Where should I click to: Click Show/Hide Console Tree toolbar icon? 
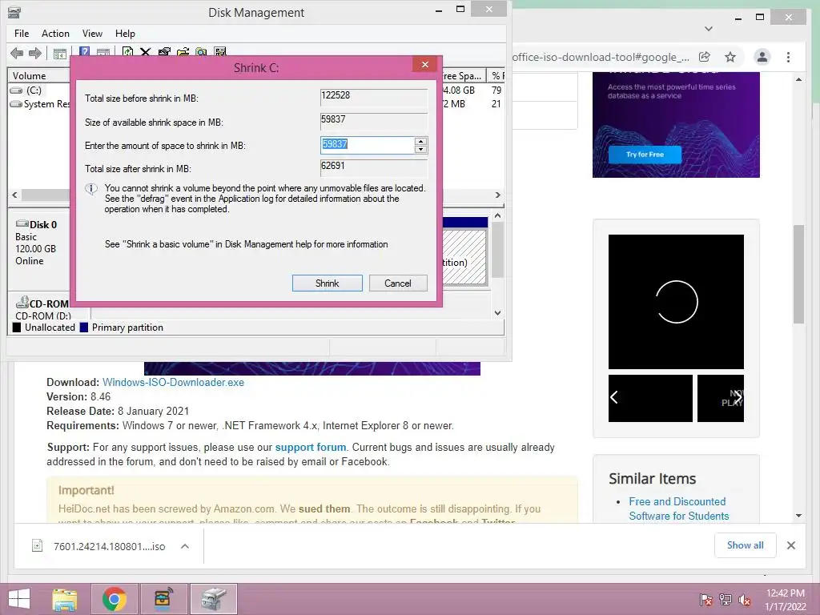(x=59, y=52)
